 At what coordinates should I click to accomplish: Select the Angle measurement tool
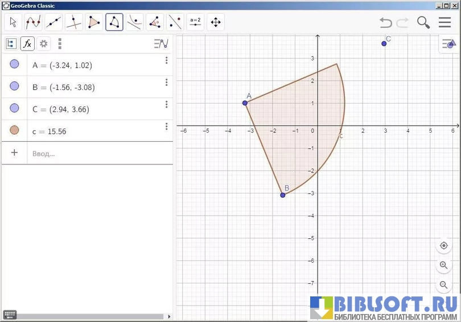point(155,22)
